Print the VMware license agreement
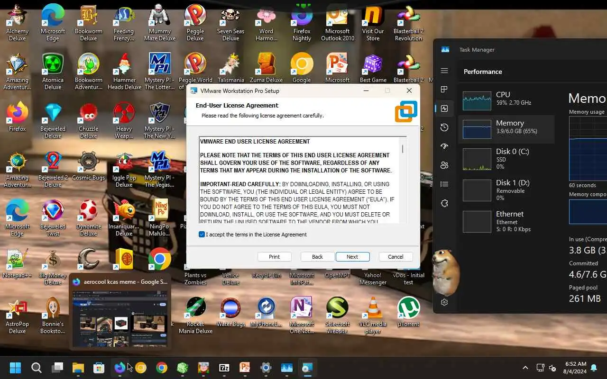 coord(274,257)
